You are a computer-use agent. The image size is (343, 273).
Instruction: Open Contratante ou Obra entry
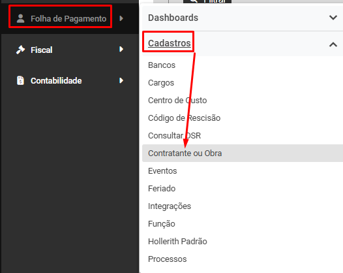tap(243, 153)
